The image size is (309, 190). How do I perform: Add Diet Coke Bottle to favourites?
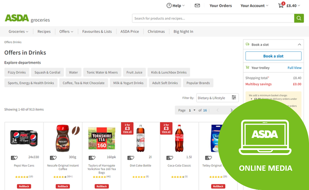tap(131, 158)
